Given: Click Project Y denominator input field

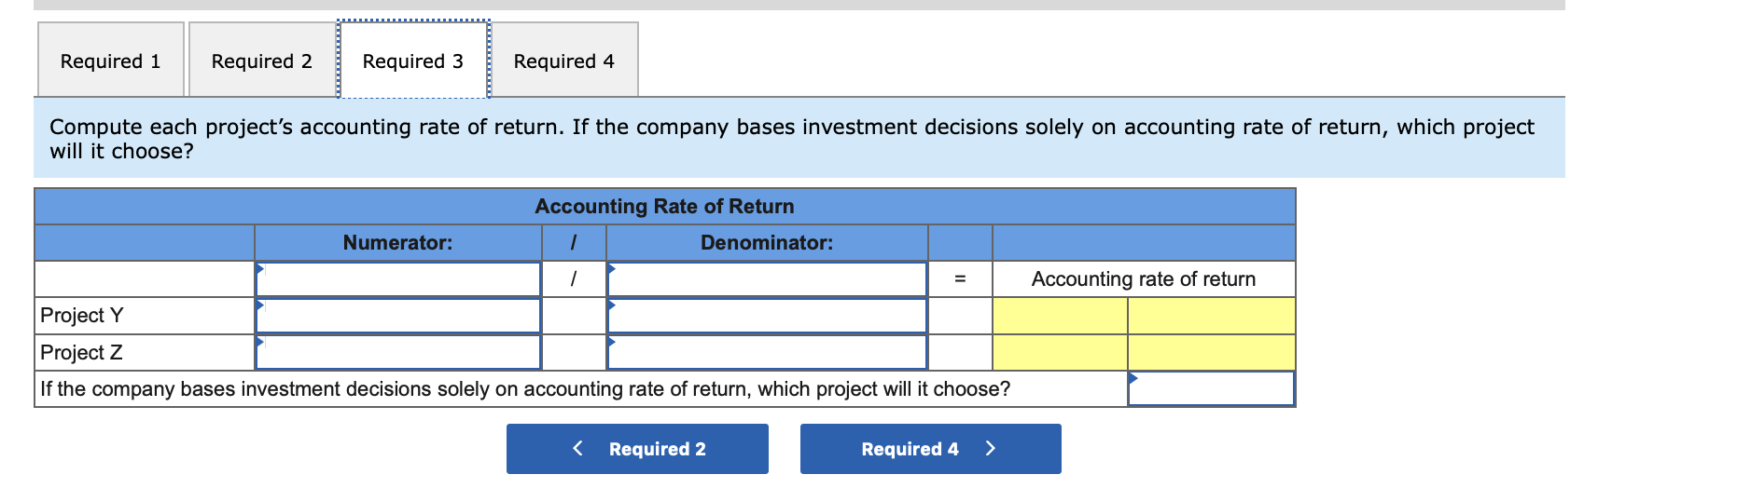Looking at the screenshot, I should pos(767,316).
